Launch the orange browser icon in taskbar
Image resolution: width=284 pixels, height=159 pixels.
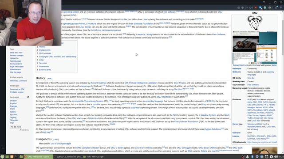point(12,157)
